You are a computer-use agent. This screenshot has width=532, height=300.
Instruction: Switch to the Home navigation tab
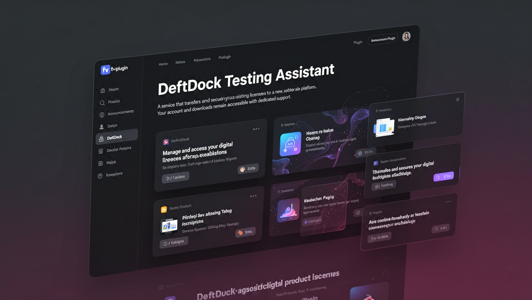[163, 64]
